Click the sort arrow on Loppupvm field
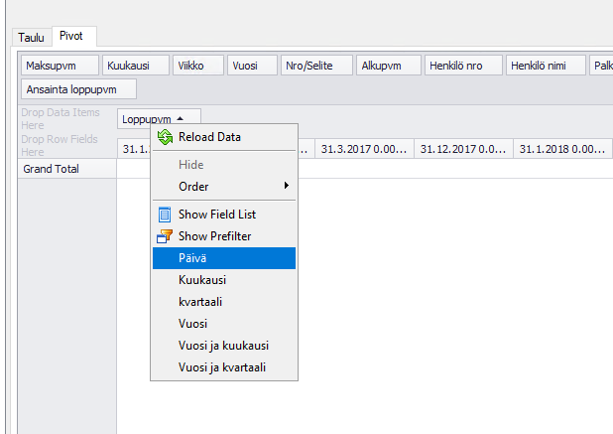 [180, 118]
